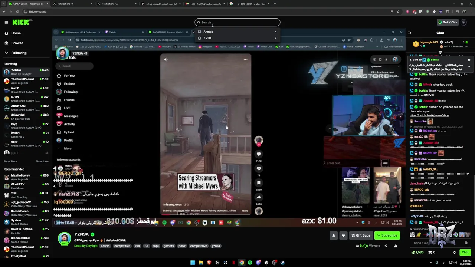
Task: Open Windows Start button
Action: point(193,263)
